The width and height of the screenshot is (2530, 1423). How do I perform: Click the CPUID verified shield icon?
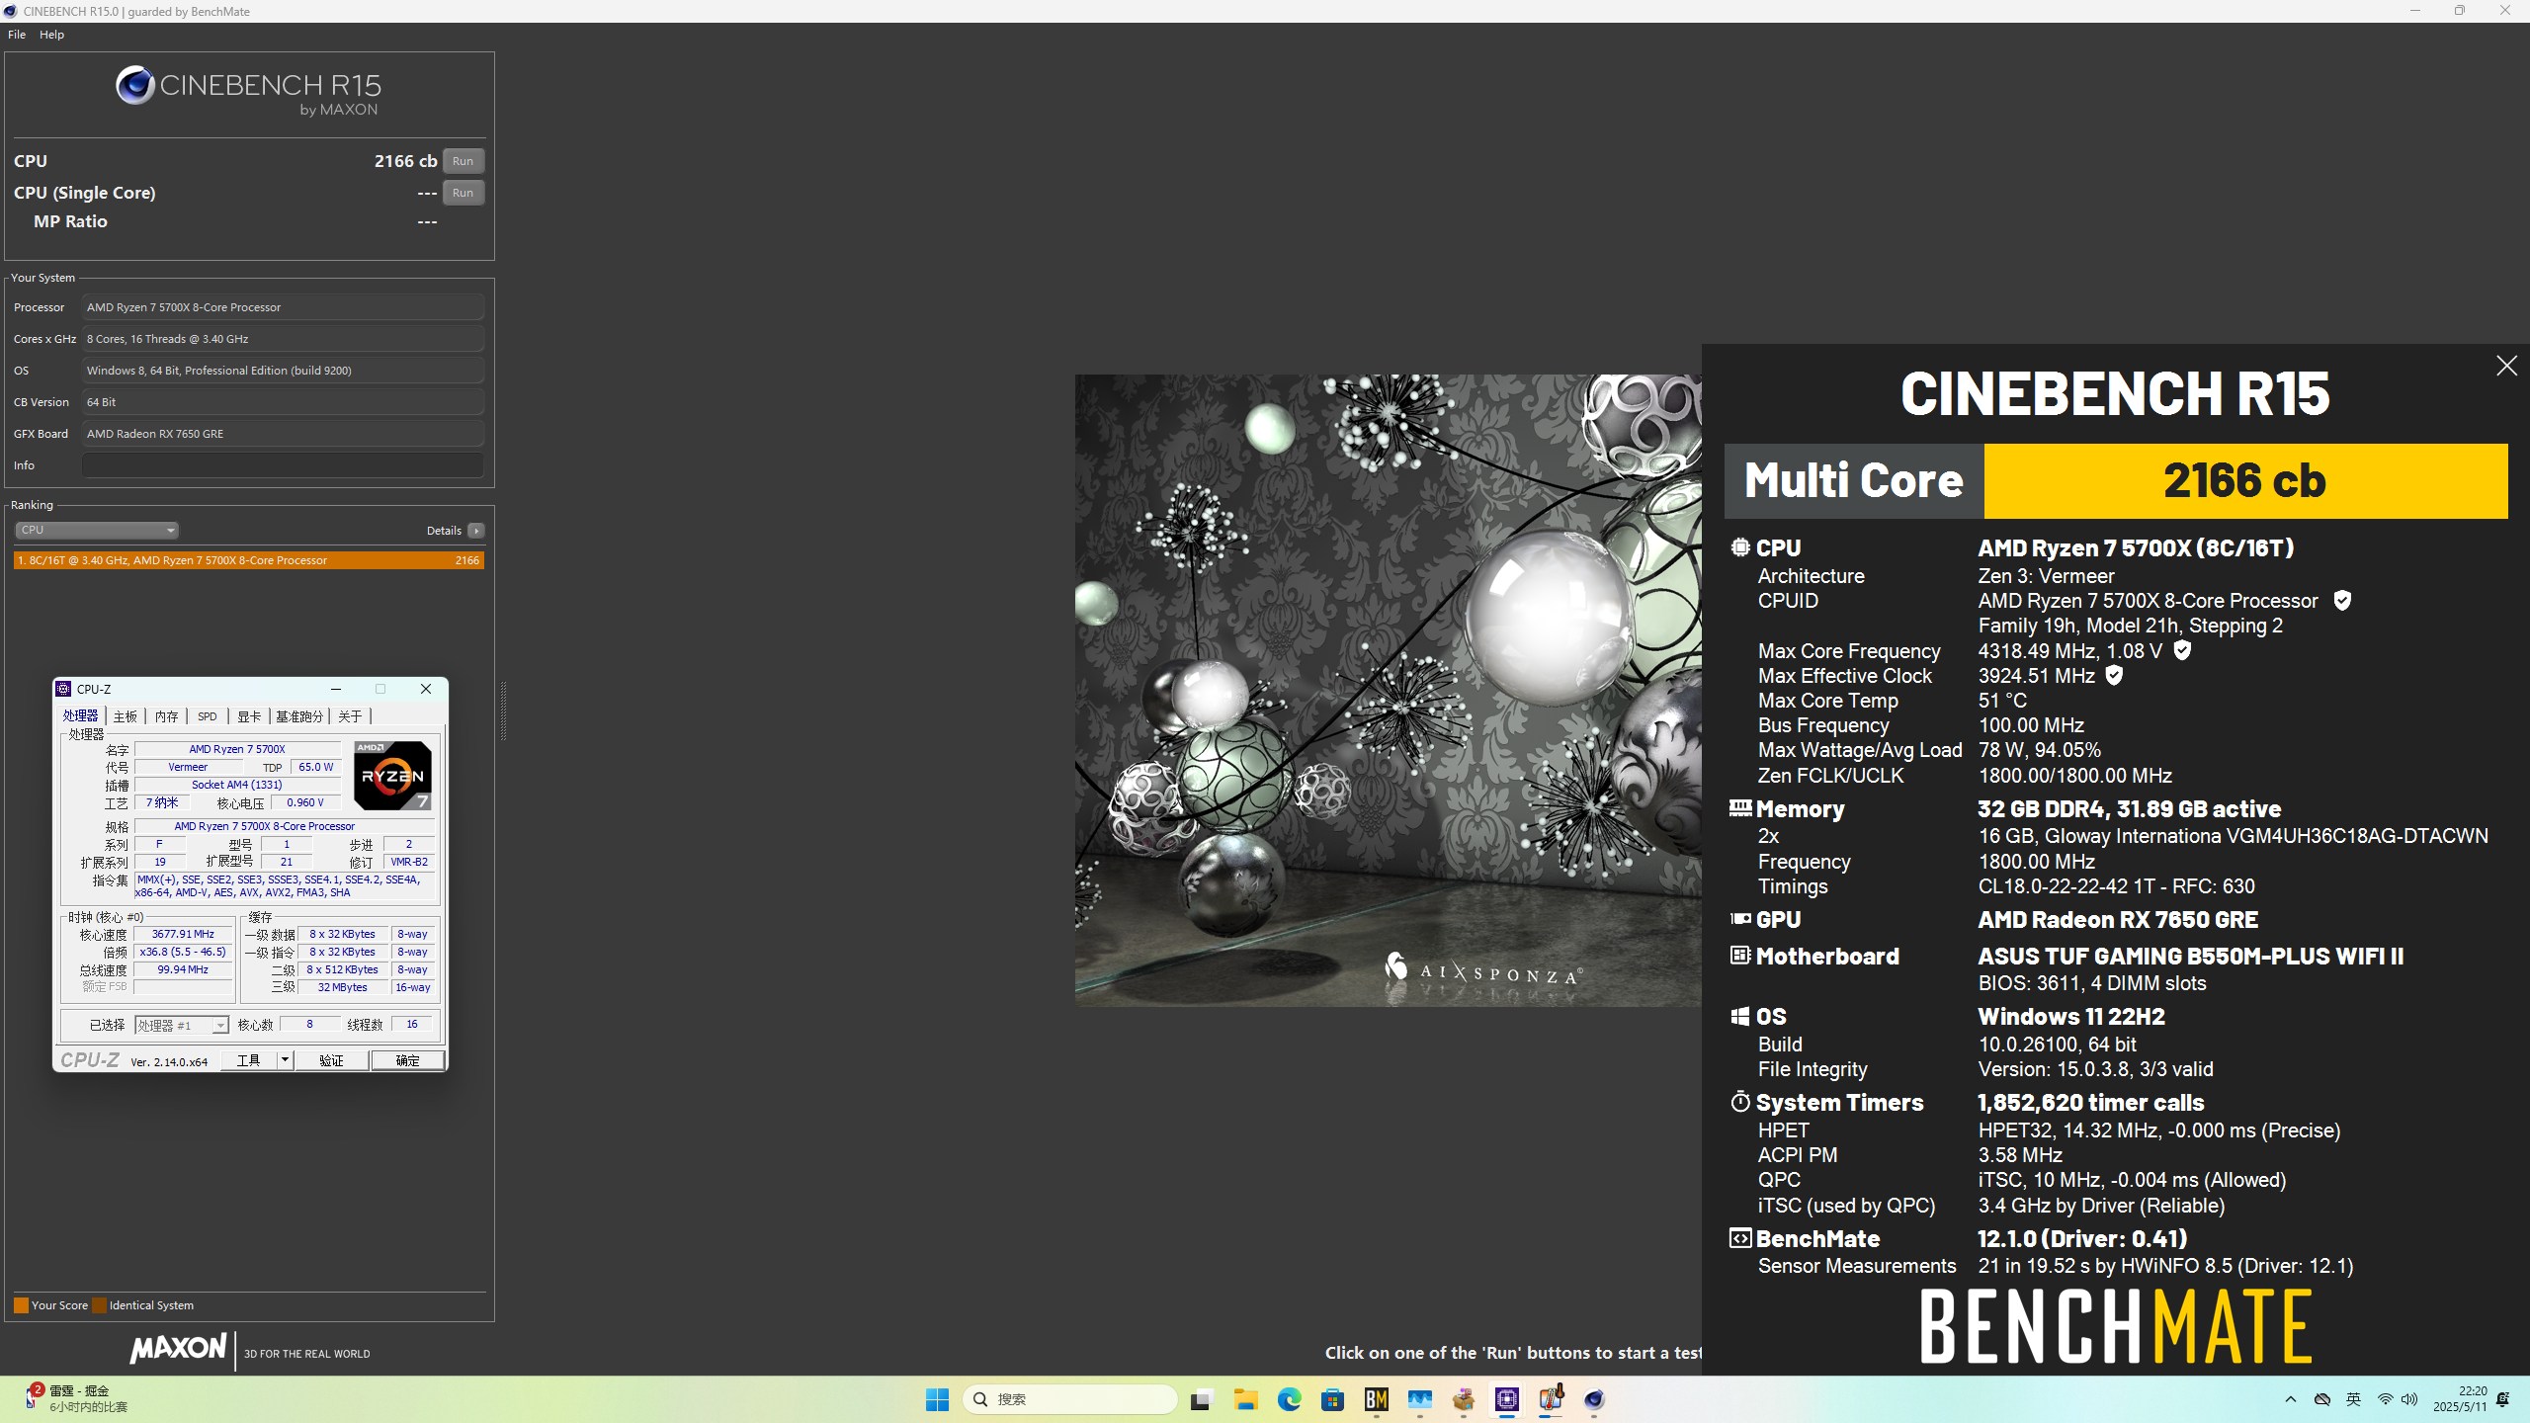[2342, 601]
